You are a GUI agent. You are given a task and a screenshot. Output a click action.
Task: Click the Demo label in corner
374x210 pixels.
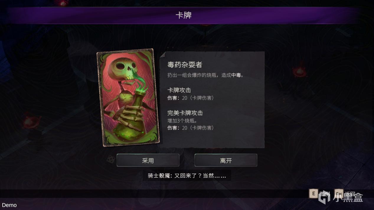9,205
